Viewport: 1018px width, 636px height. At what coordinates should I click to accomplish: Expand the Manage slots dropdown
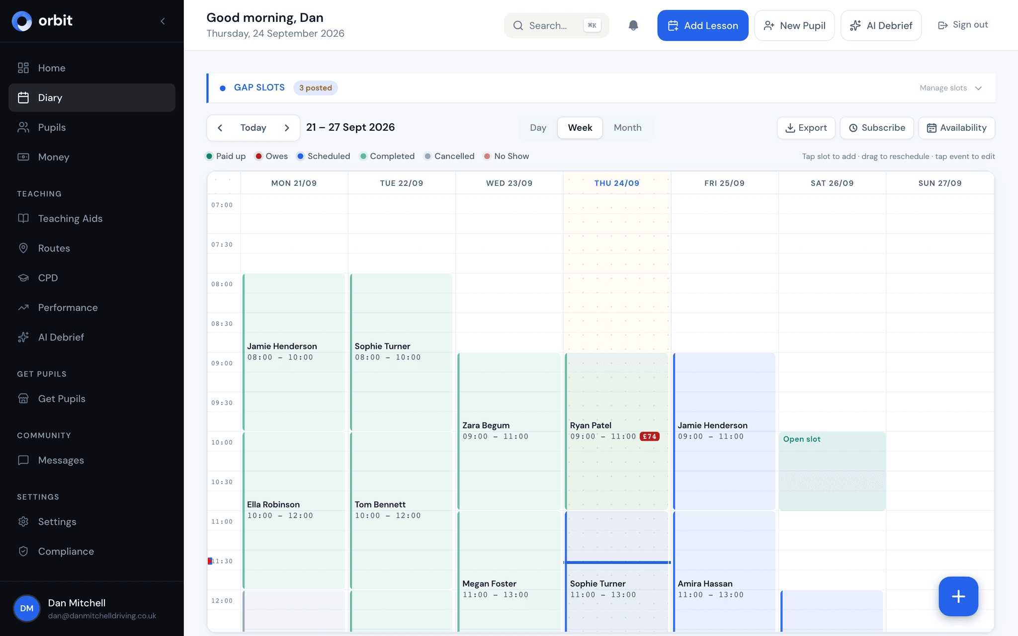950,88
